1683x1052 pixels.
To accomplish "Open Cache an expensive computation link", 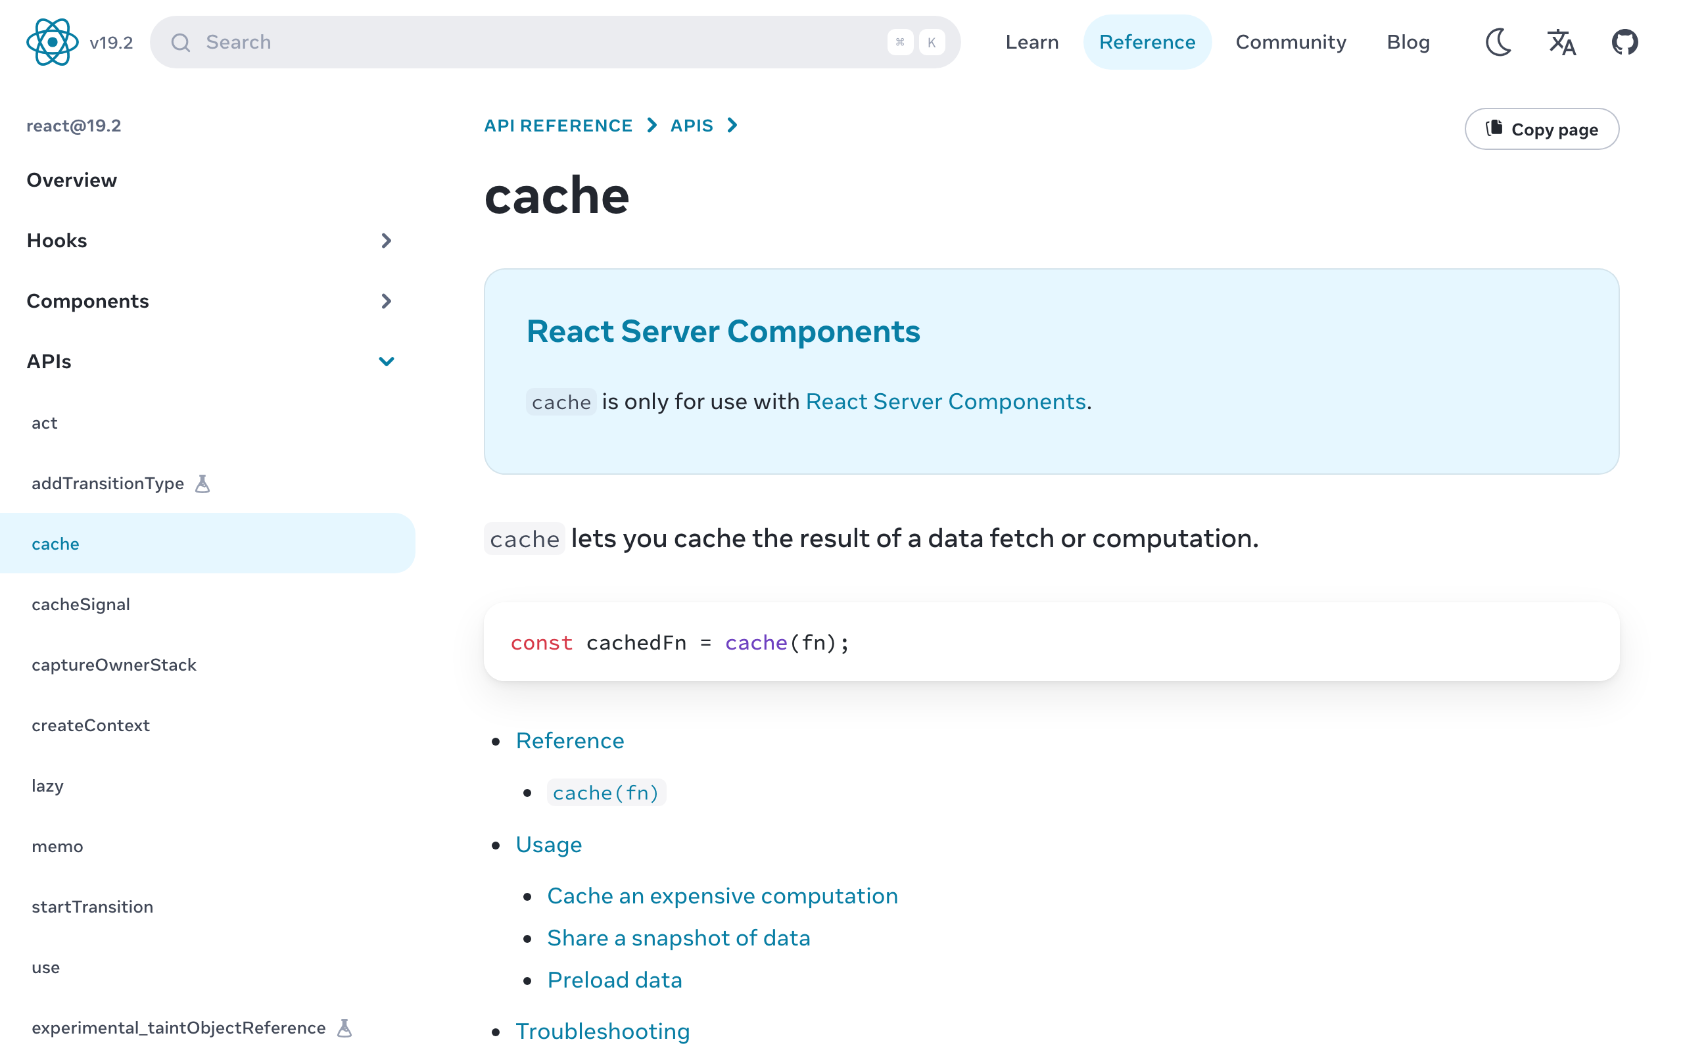I will pos(722,896).
